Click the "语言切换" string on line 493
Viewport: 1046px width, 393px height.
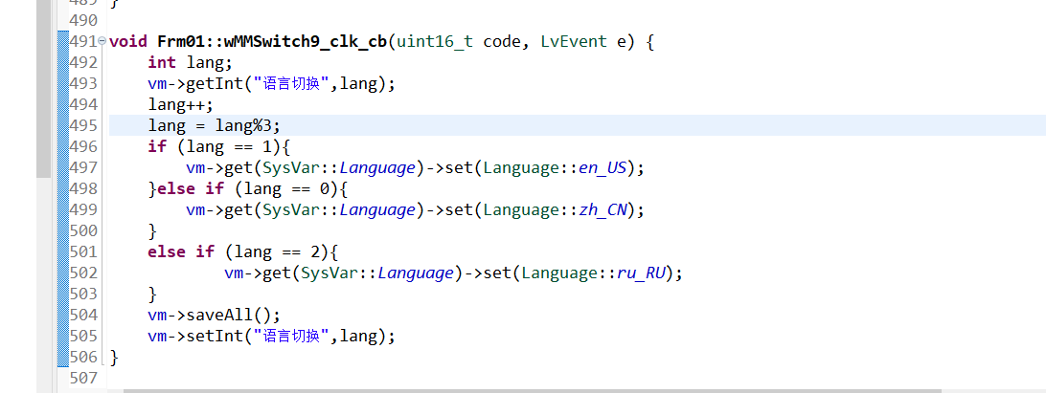291,84
